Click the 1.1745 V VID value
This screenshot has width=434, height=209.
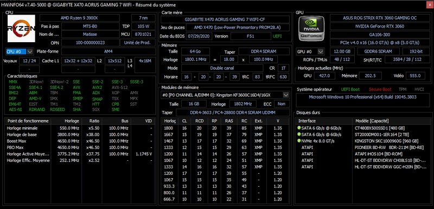pyautogui.click(x=143, y=154)
